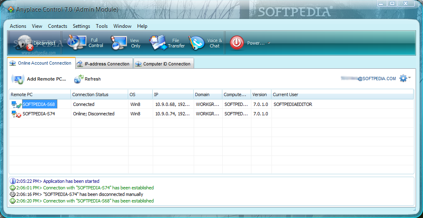Viewport: 423px width, 218px height.
Task: Click the disconnected icon for SOFTPEDIA-S74
Action: click(16, 114)
